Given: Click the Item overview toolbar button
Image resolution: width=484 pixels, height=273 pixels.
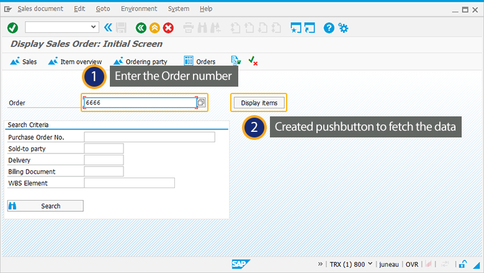Looking at the screenshot, I should pyautogui.click(x=75, y=61).
